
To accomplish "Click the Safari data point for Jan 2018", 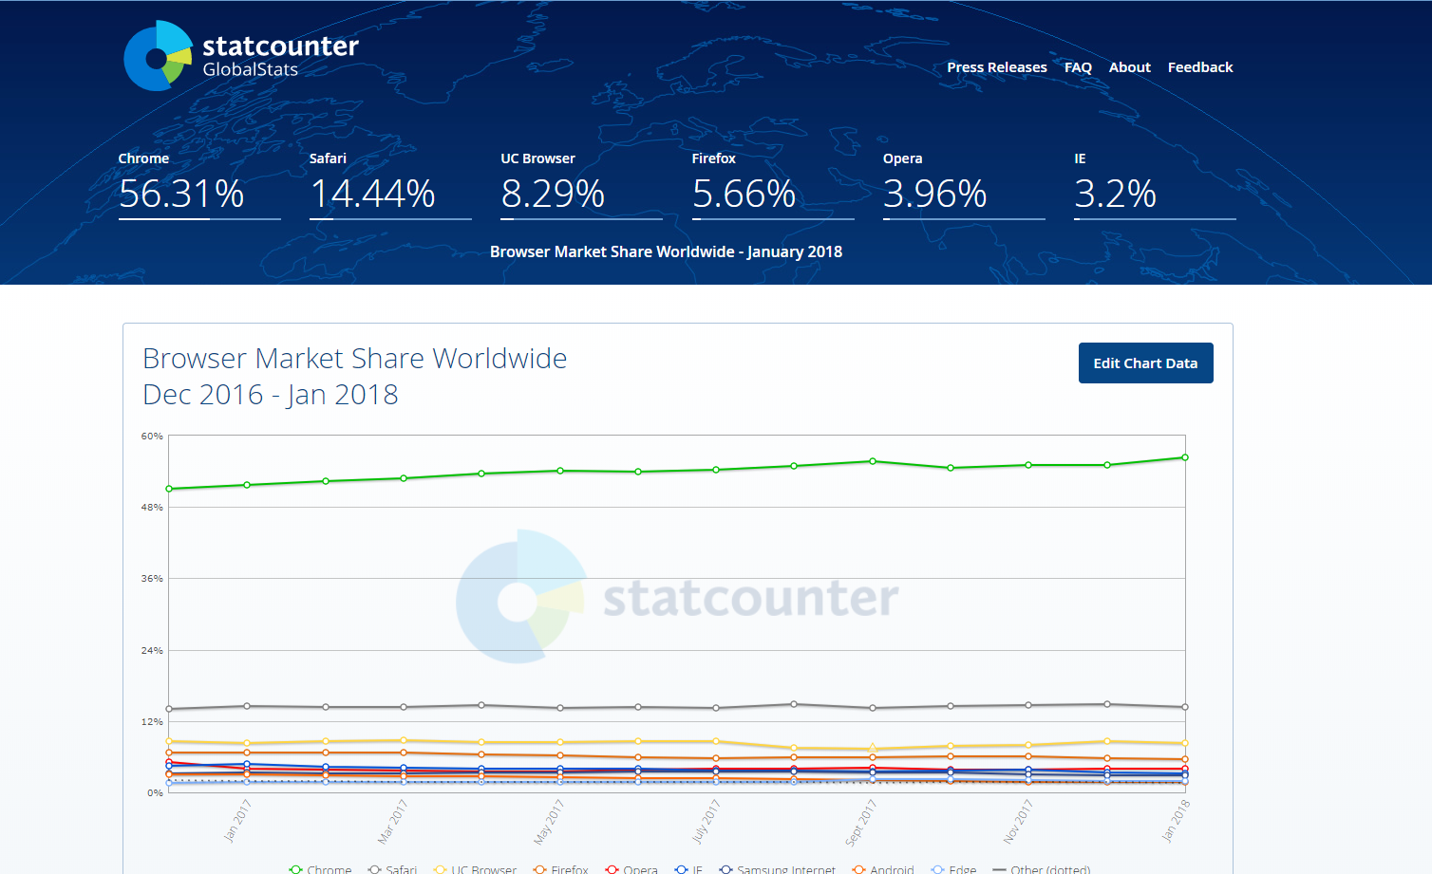I will coord(1185,707).
